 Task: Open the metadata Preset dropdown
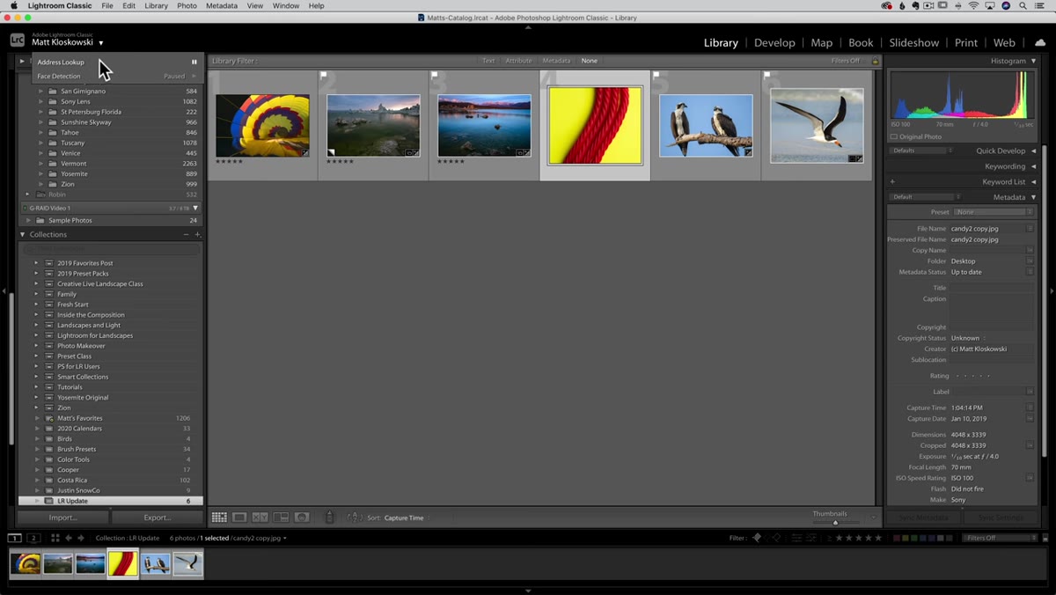[x=993, y=212]
